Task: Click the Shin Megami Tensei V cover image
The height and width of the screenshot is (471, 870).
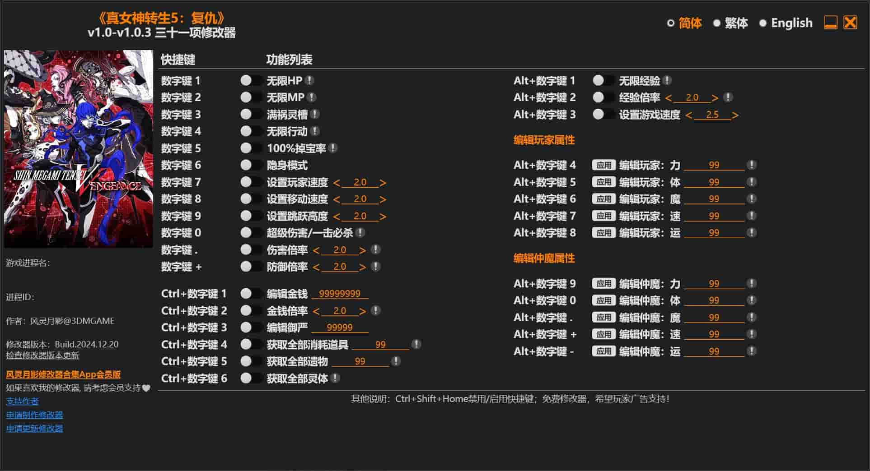Action: coord(79,149)
